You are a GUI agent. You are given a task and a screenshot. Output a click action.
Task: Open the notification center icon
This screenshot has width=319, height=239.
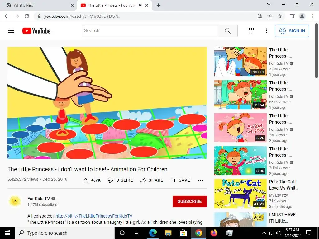tap(309, 233)
